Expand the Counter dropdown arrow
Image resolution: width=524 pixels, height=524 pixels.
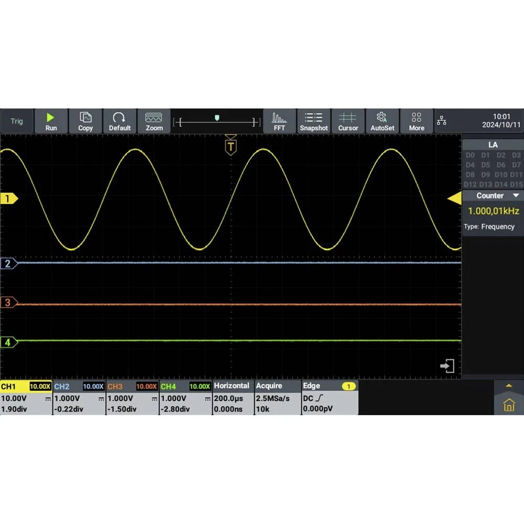[516, 195]
